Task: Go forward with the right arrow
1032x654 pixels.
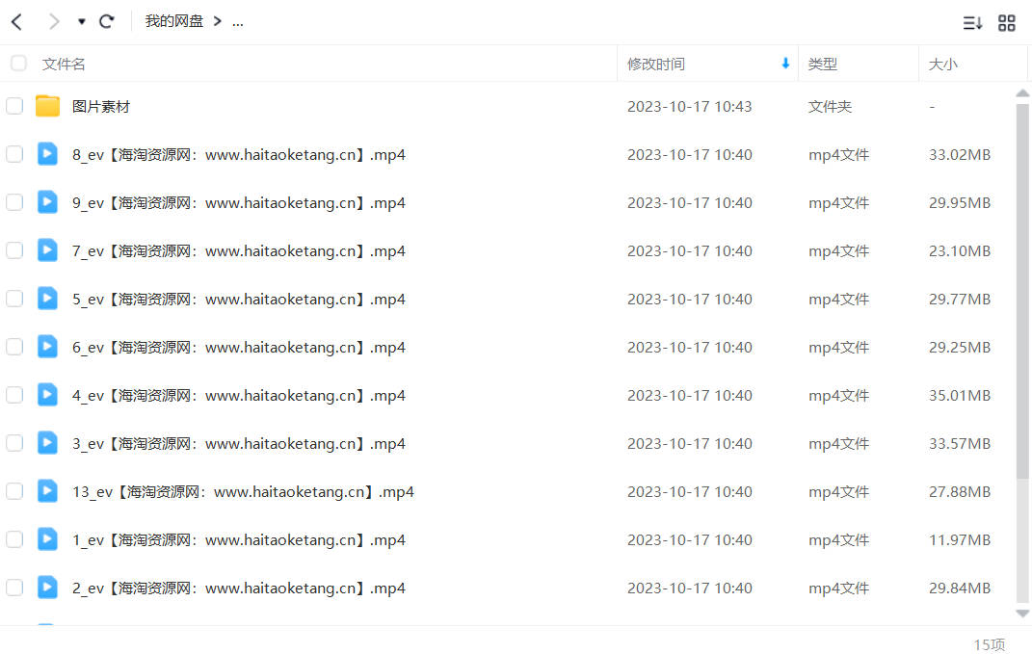Action: click(x=54, y=22)
